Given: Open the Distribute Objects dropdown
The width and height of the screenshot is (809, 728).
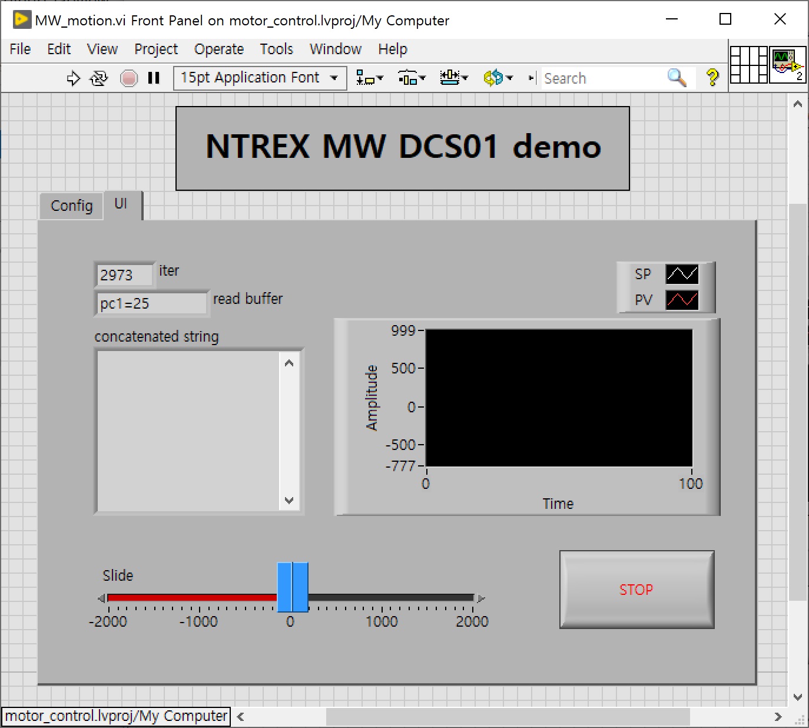Looking at the screenshot, I should point(412,78).
